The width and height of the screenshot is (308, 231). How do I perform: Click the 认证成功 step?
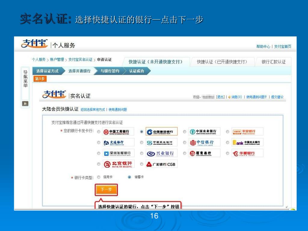(x=137, y=71)
